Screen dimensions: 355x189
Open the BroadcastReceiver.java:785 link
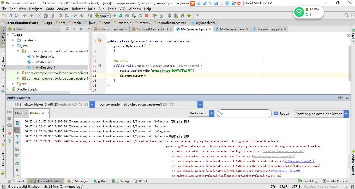[x=283, y=151]
